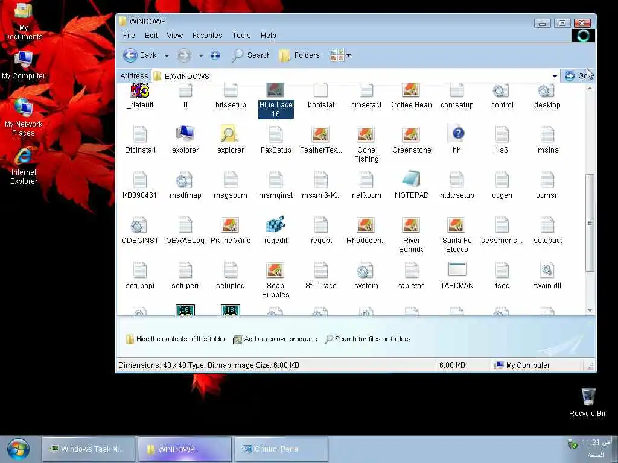Screen dimensions: 618x463
Task: Select the Rhododen... image file
Action: 366,230
